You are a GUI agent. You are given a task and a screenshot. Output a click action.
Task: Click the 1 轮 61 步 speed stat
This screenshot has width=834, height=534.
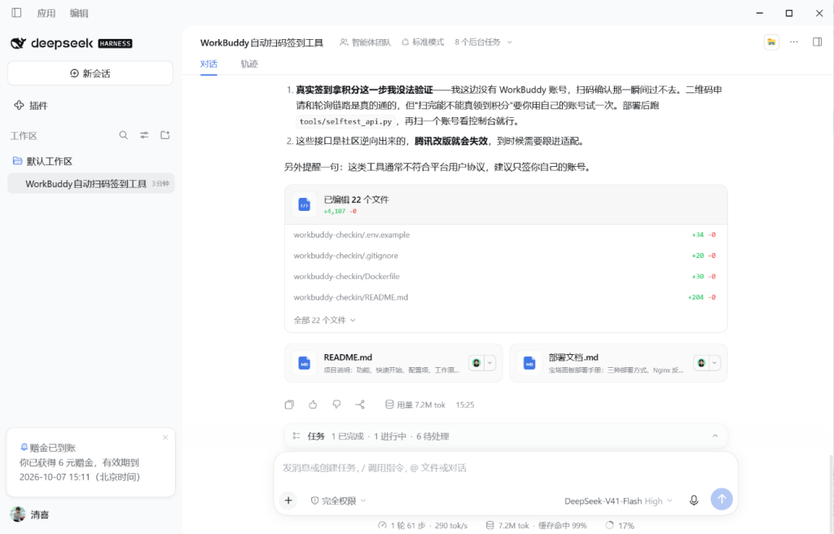[x=423, y=526]
